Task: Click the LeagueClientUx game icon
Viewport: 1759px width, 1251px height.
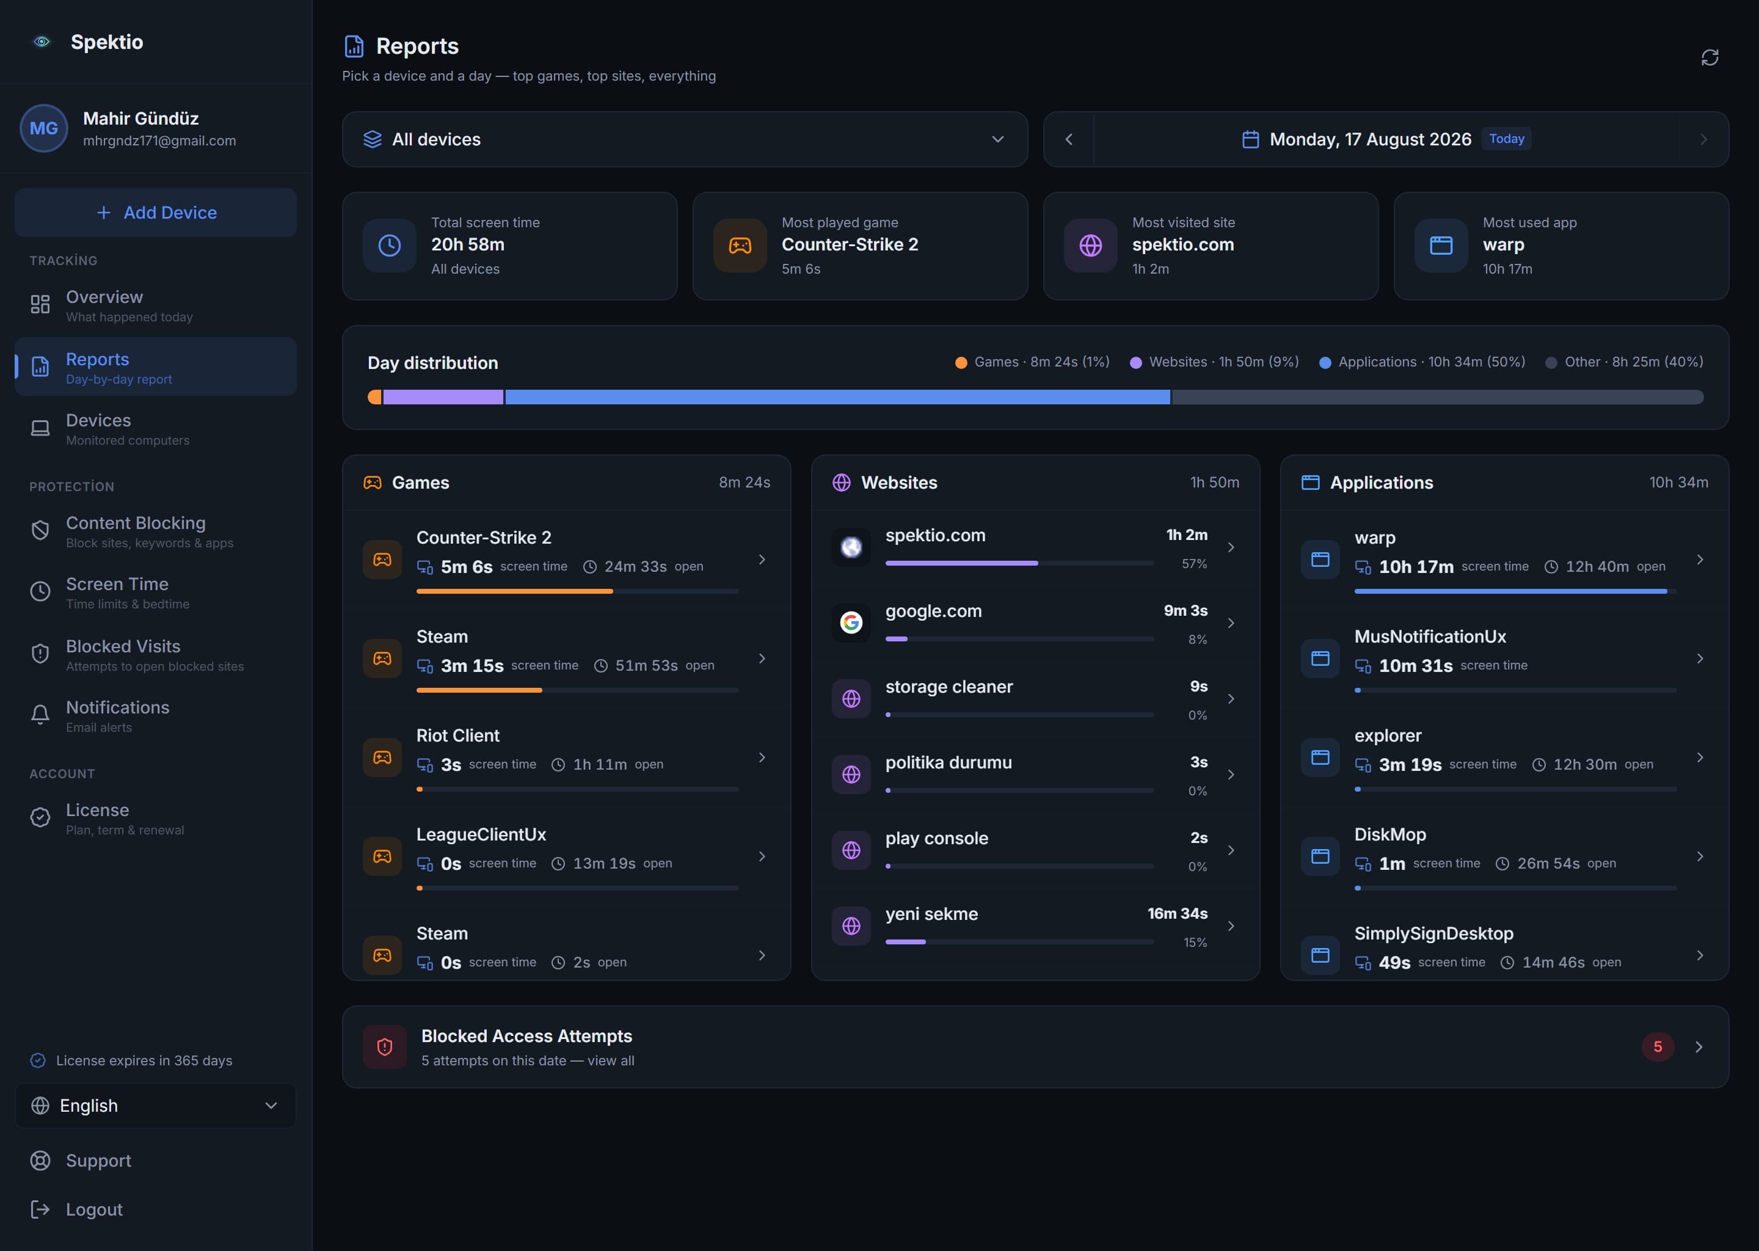Action: click(x=382, y=856)
